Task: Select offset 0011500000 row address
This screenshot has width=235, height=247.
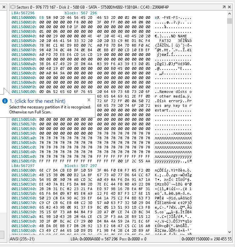Action: point(24,18)
